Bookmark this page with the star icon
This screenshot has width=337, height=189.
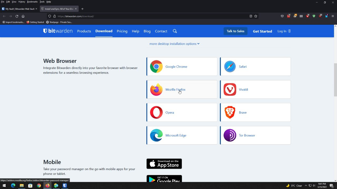coord(256,16)
